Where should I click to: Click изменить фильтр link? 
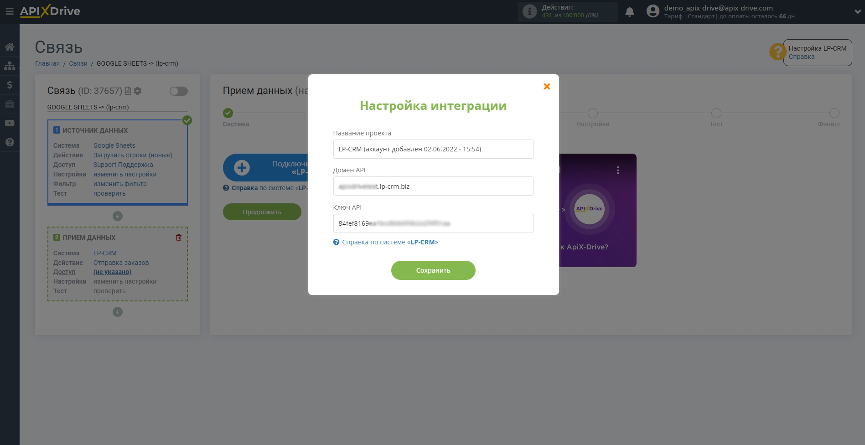coord(120,184)
